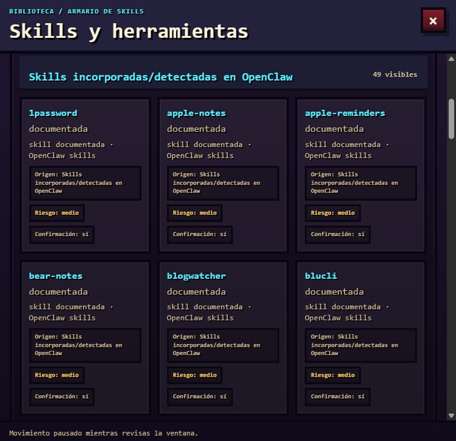Image resolution: width=456 pixels, height=441 pixels.
Task: Click the 'Movimiento pausado' status message
Action: pos(104,433)
